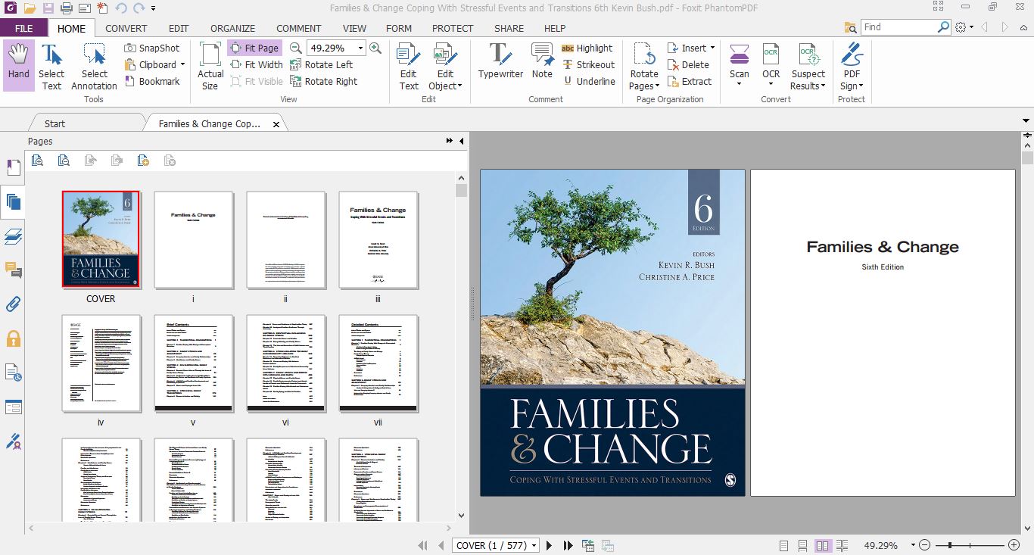Enlarge page thumbnails in Pages panel

37,160
